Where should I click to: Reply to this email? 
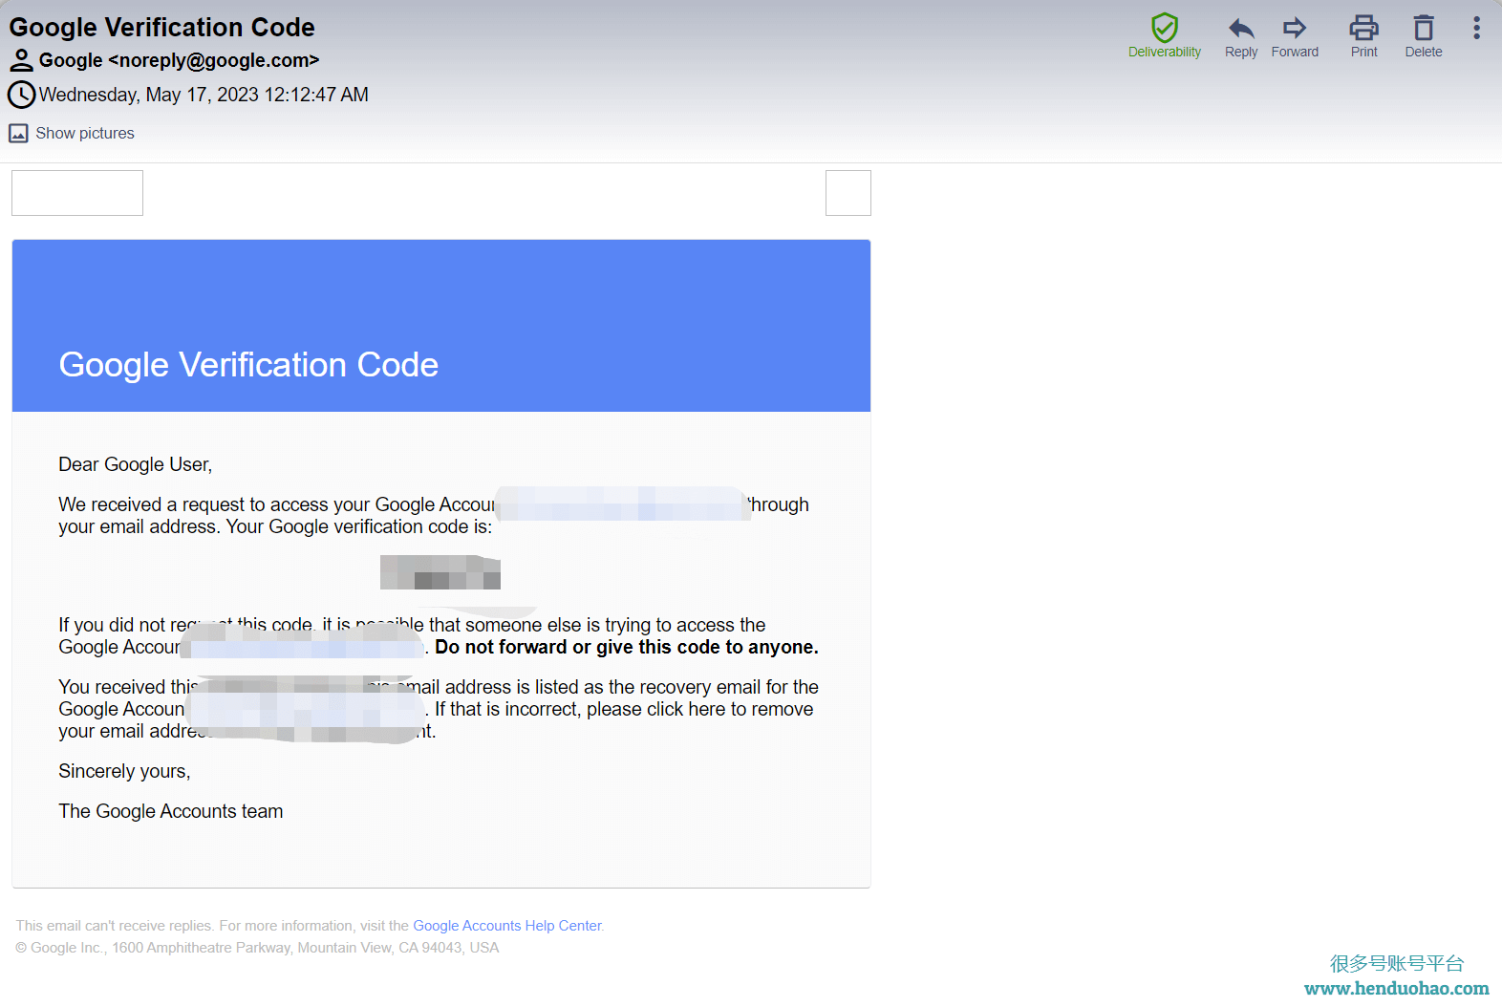click(1241, 37)
